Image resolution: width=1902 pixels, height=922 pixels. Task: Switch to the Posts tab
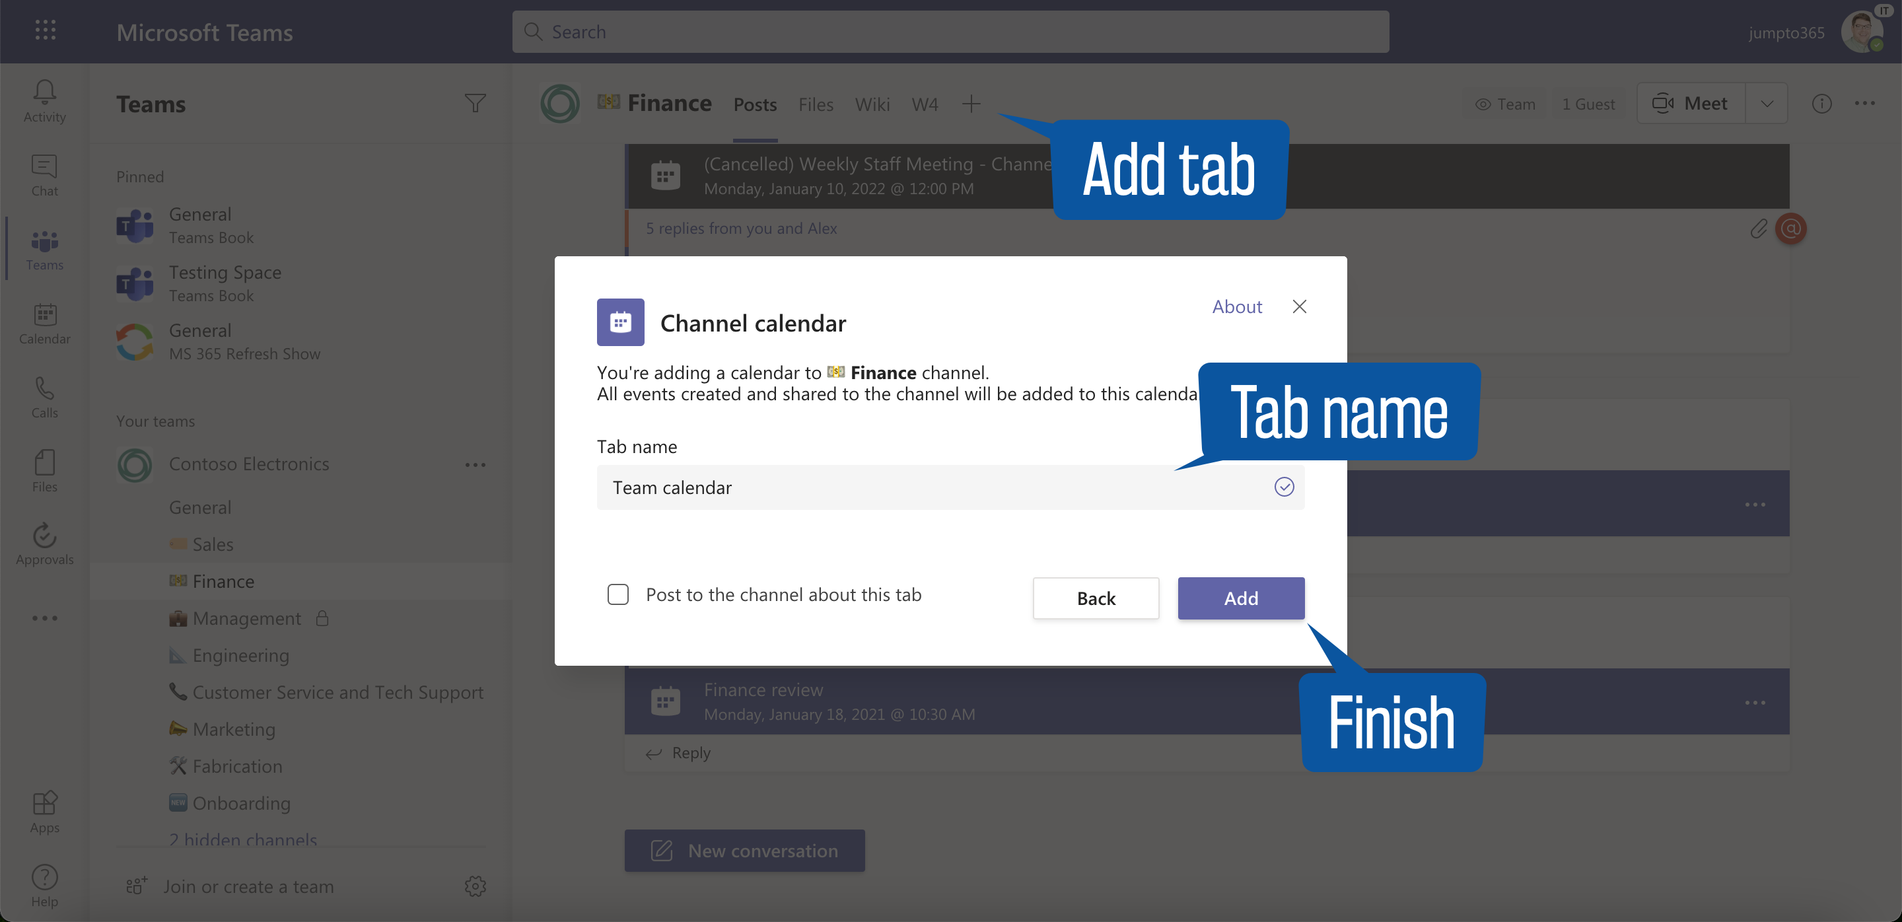click(755, 104)
